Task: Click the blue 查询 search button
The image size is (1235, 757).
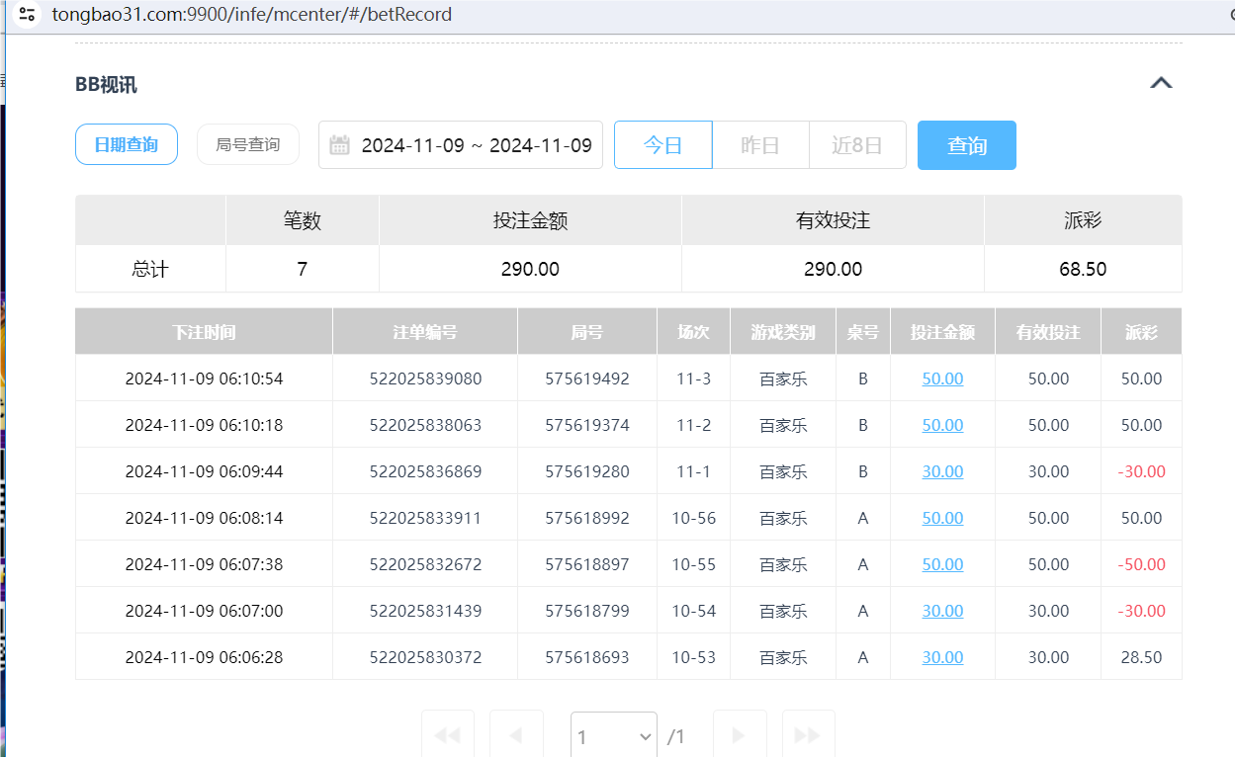Action: 966,144
